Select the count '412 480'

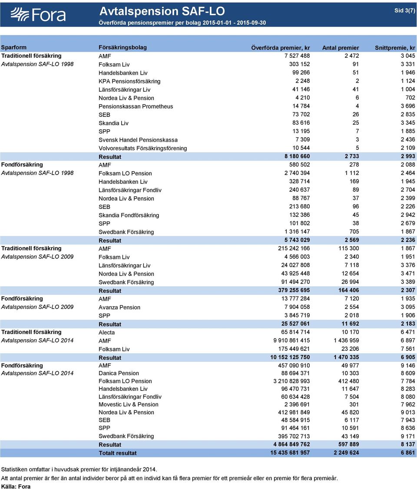pos(348,381)
